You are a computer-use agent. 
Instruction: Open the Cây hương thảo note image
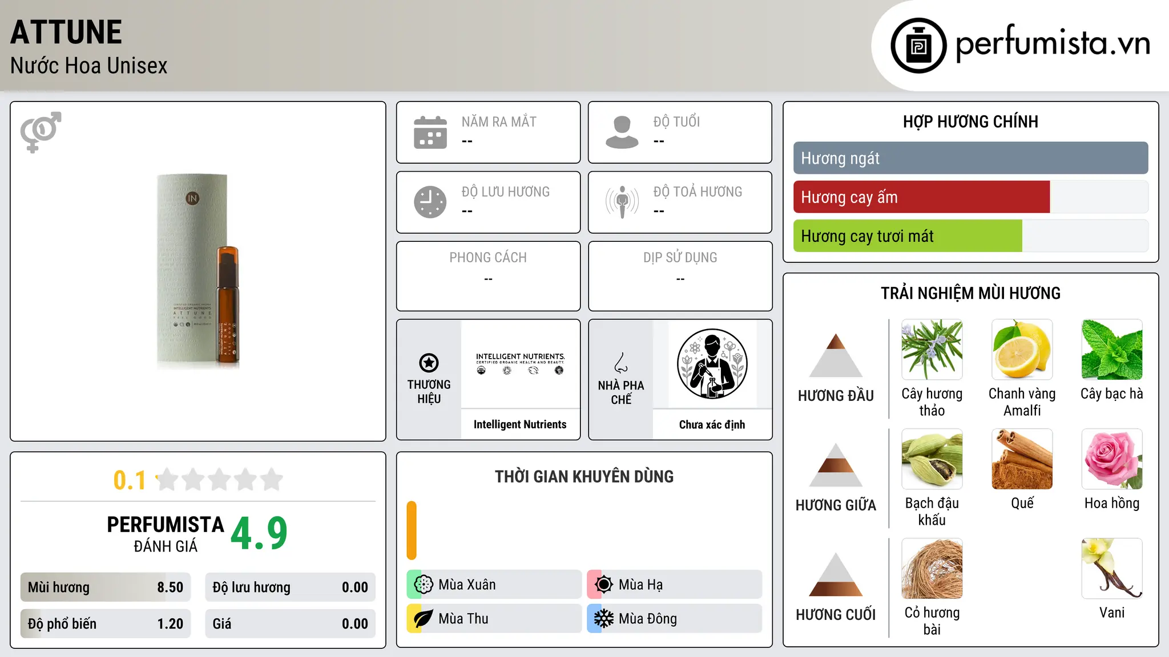[932, 350]
